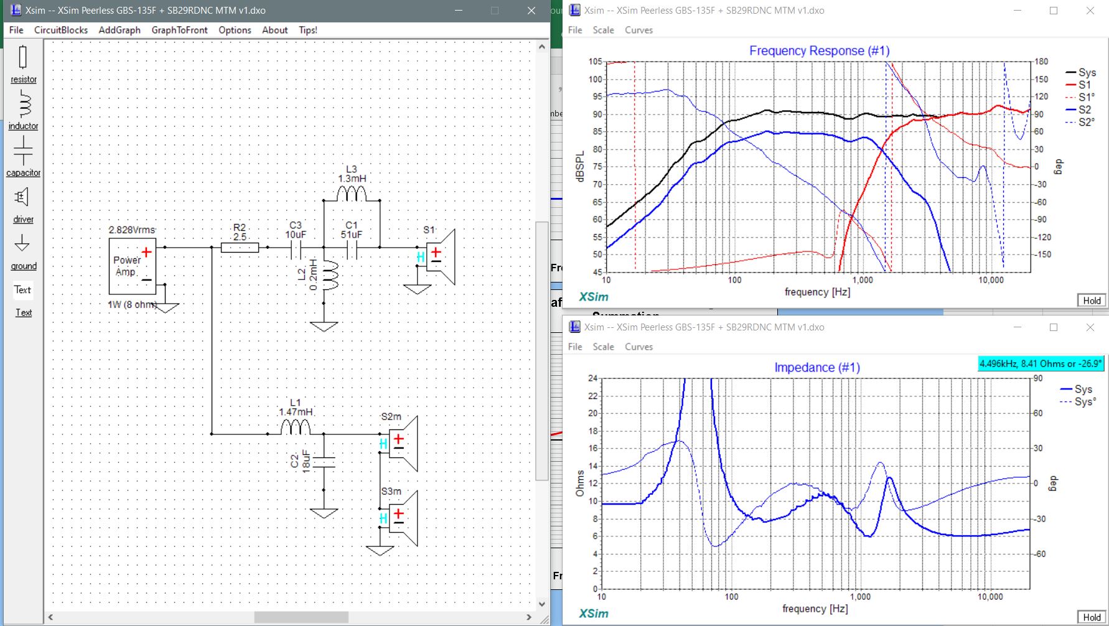Click the Sys legend entry in Frequency Response
Viewport: 1109px width, 626px height.
[1081, 73]
